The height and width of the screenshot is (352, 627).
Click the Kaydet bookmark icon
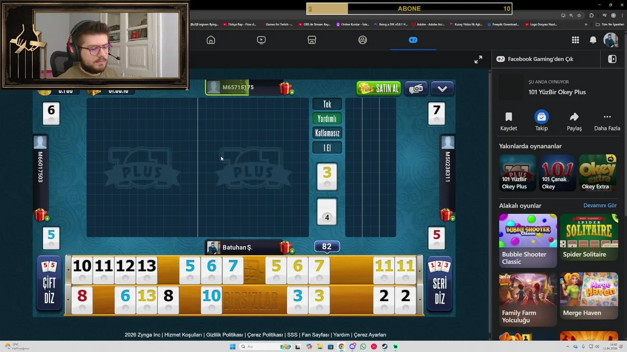[x=508, y=117]
